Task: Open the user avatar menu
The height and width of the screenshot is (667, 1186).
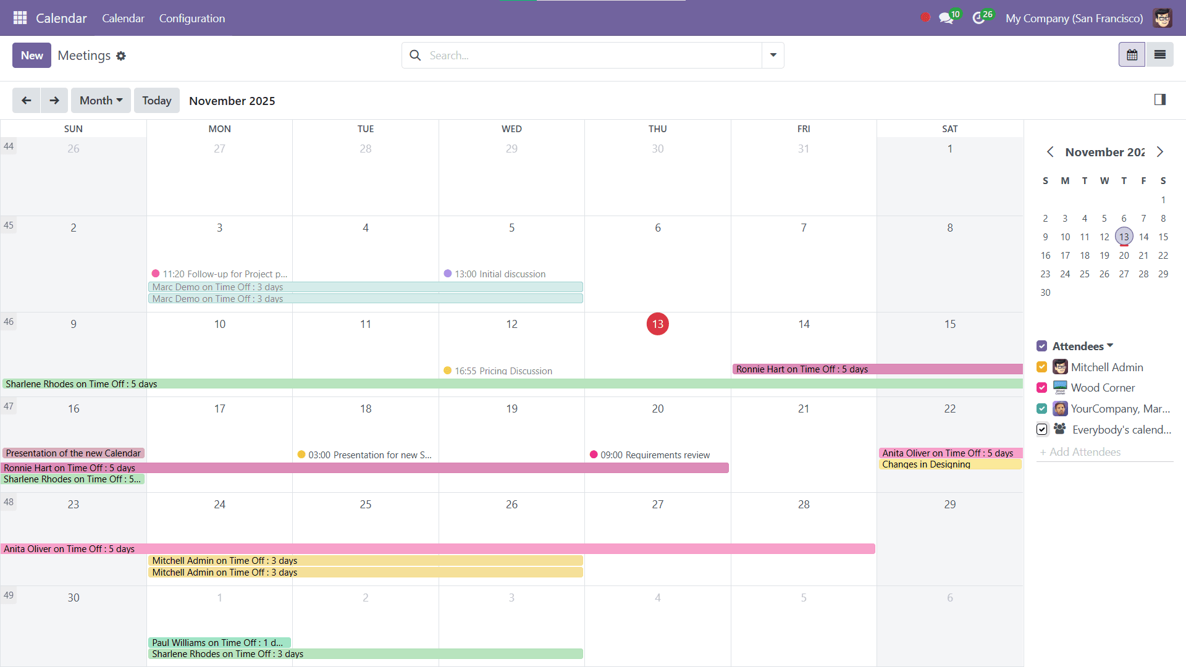Action: 1163,18
